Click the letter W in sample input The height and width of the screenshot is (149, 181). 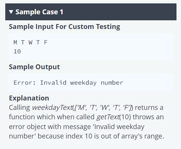[x=30, y=43]
